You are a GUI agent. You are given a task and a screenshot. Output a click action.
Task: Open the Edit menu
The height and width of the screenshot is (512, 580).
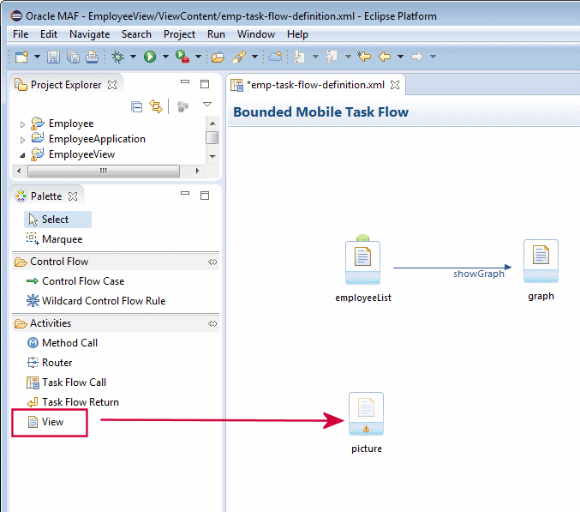49,34
